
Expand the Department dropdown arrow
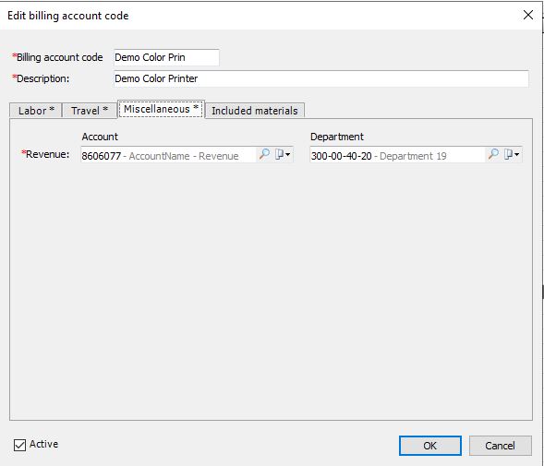(516, 155)
